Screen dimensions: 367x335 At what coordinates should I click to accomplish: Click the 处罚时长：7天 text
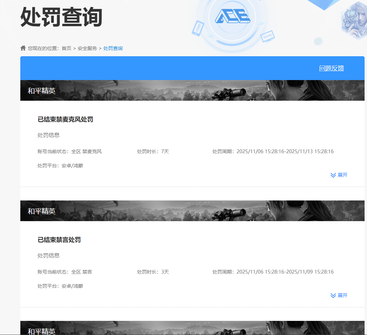153,151
